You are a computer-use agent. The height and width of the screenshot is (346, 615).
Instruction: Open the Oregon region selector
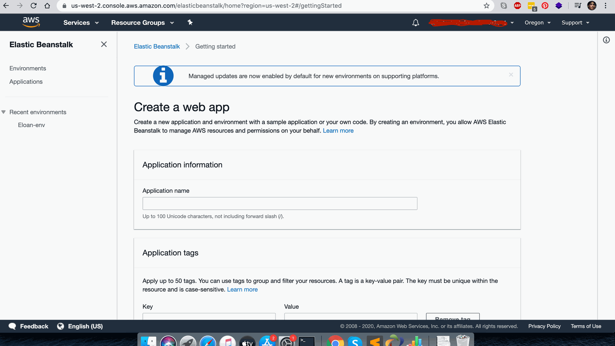tap(537, 23)
